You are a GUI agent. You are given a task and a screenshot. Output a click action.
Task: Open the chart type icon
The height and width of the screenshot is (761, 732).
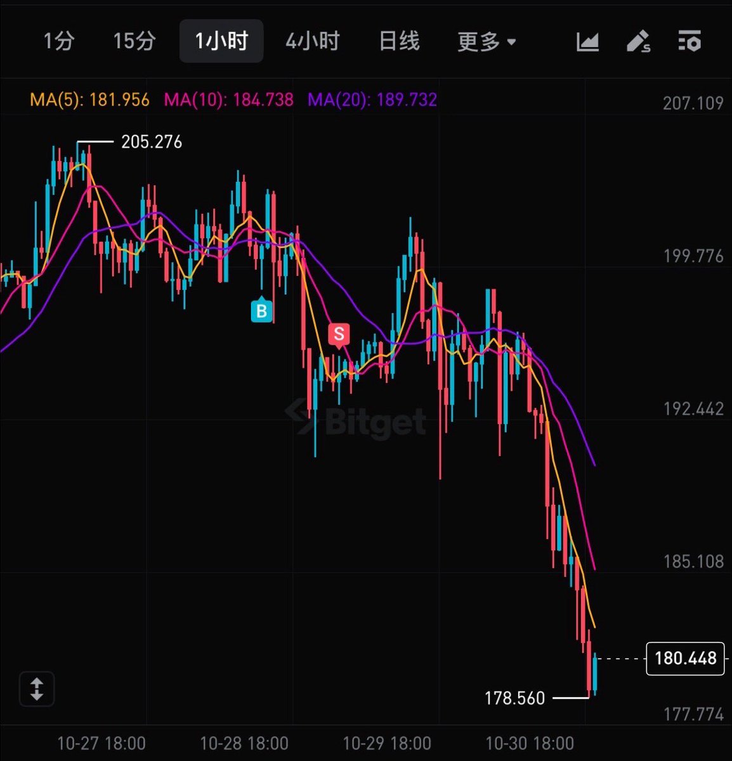587,42
